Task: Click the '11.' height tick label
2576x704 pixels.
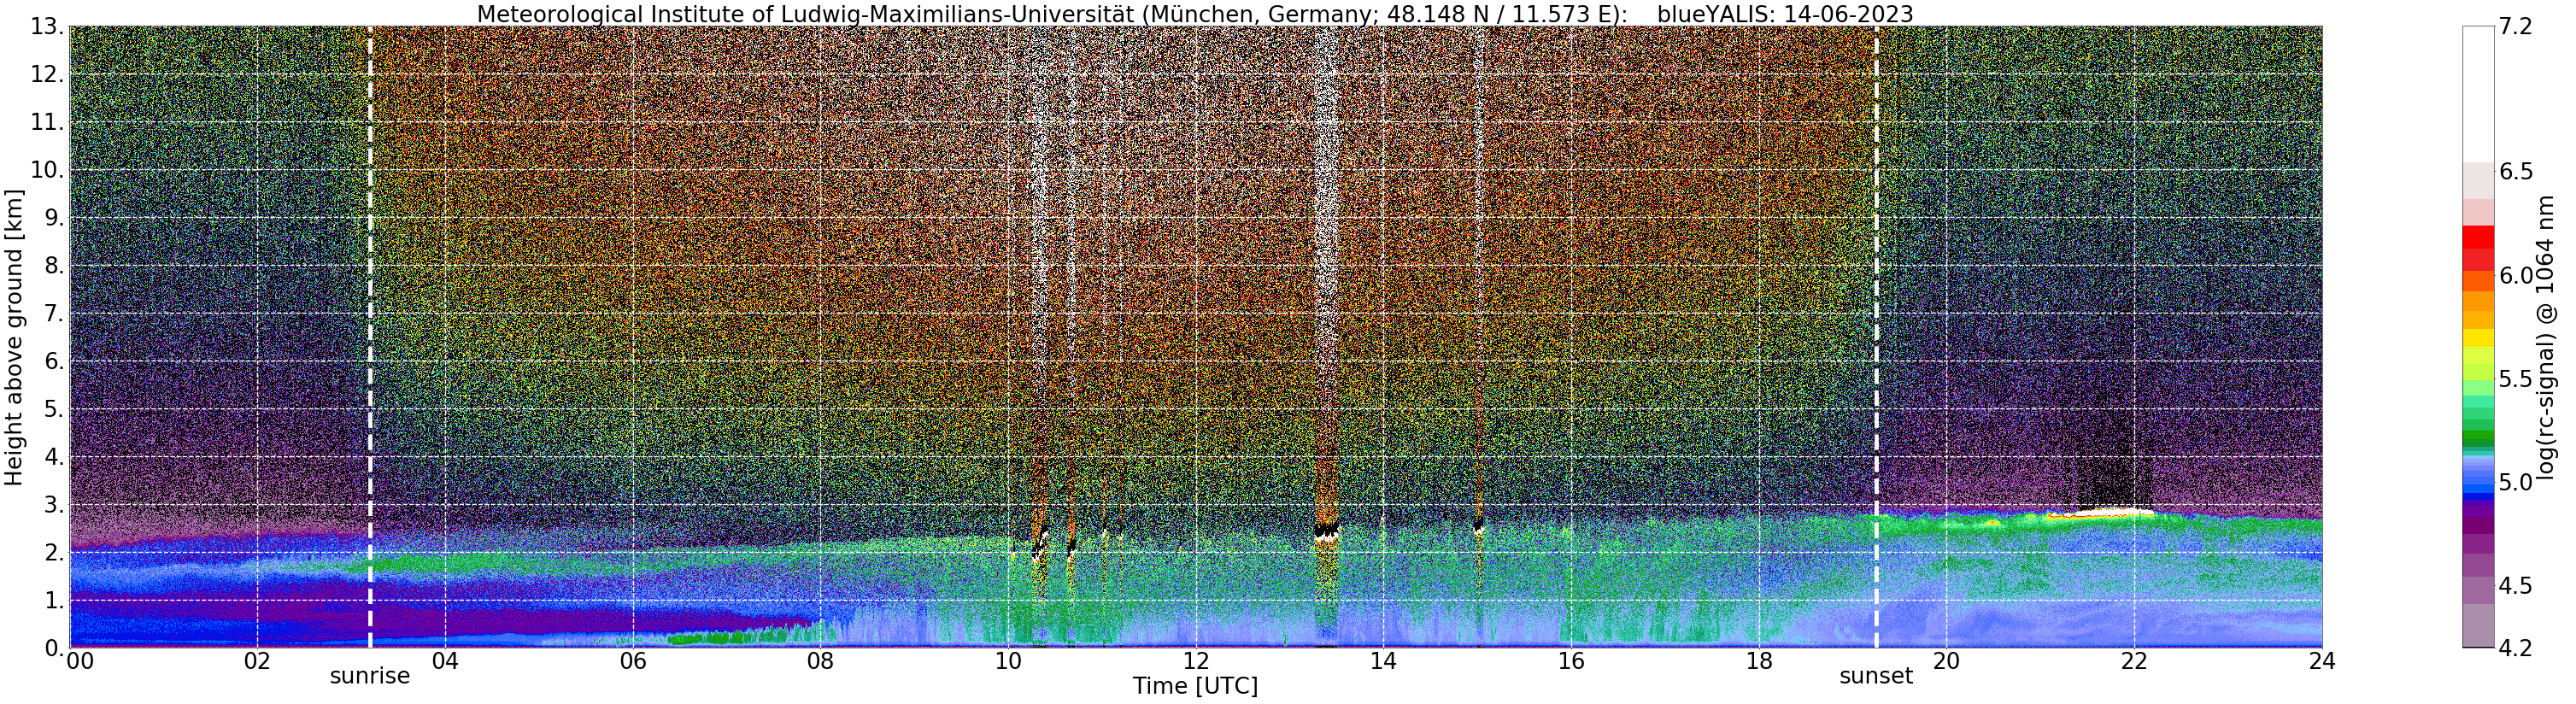Action: [x=47, y=123]
